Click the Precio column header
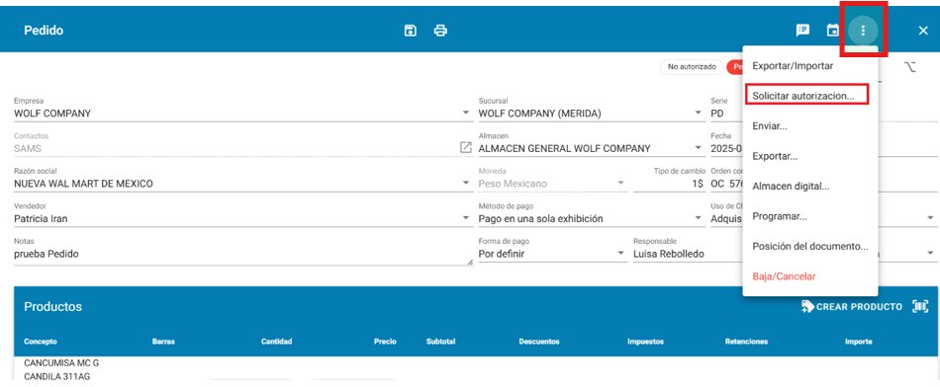940x387 pixels. 385,342
